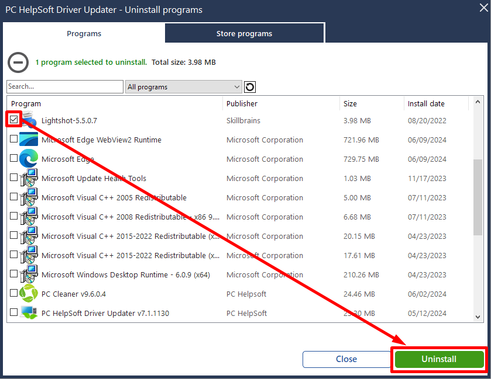Viewport: 491px width, 379px height.
Task: Check the Microsoft Edge checkbox
Action: tap(14, 158)
